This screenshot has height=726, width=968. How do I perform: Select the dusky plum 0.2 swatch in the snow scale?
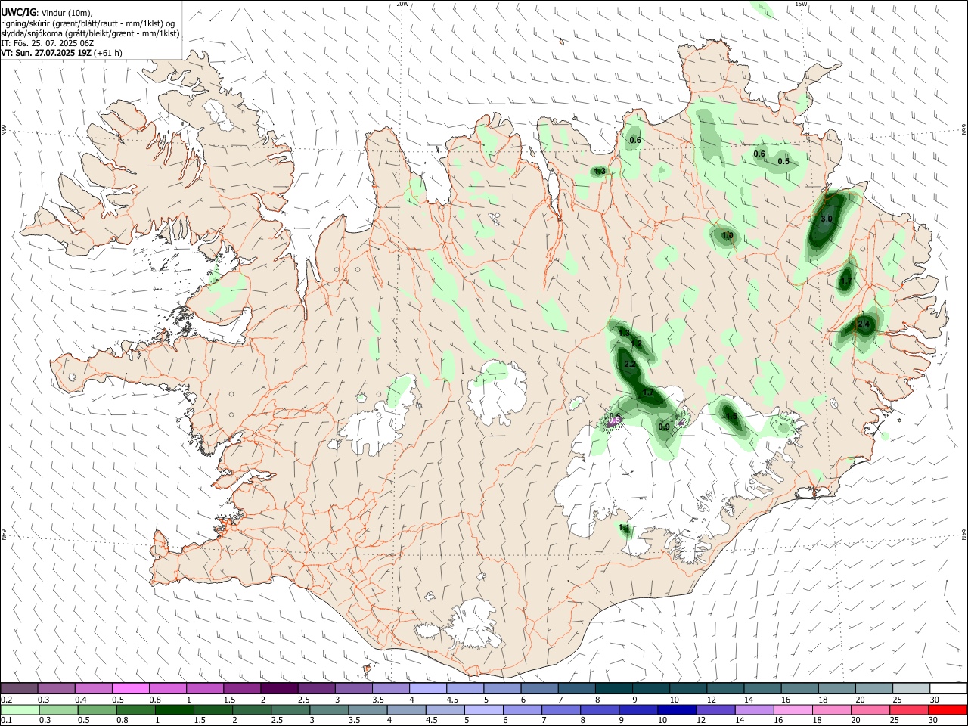pos(20,689)
